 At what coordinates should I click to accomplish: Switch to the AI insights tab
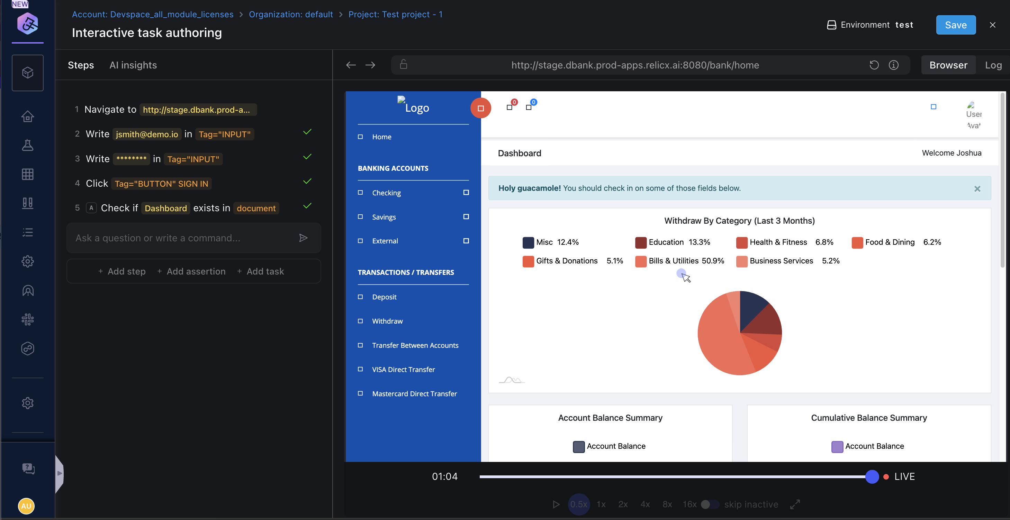(133, 65)
